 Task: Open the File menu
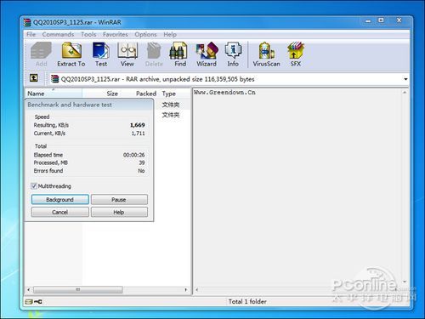click(31, 35)
